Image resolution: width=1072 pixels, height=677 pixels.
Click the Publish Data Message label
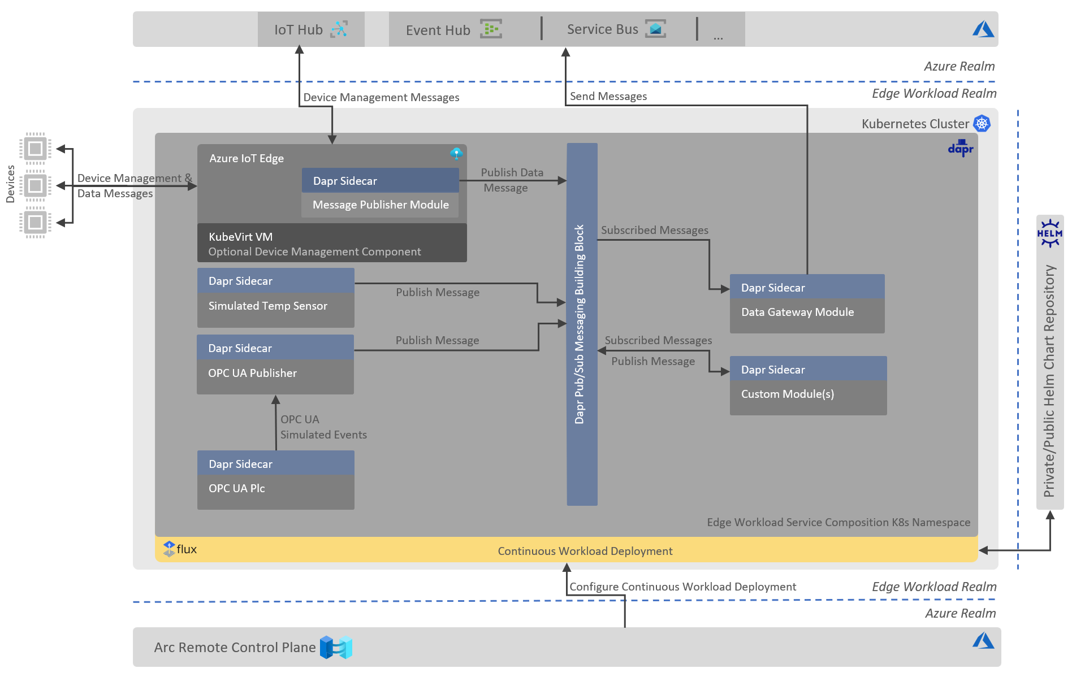[x=512, y=180]
